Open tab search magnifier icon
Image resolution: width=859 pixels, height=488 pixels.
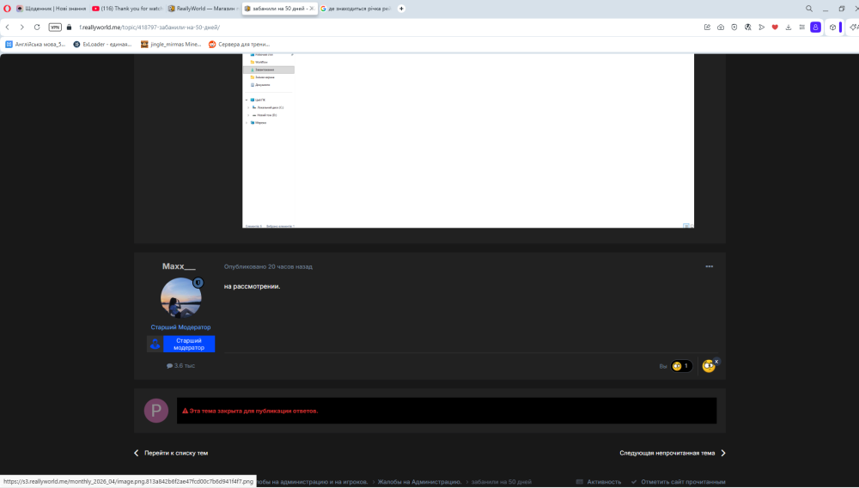[x=808, y=9]
